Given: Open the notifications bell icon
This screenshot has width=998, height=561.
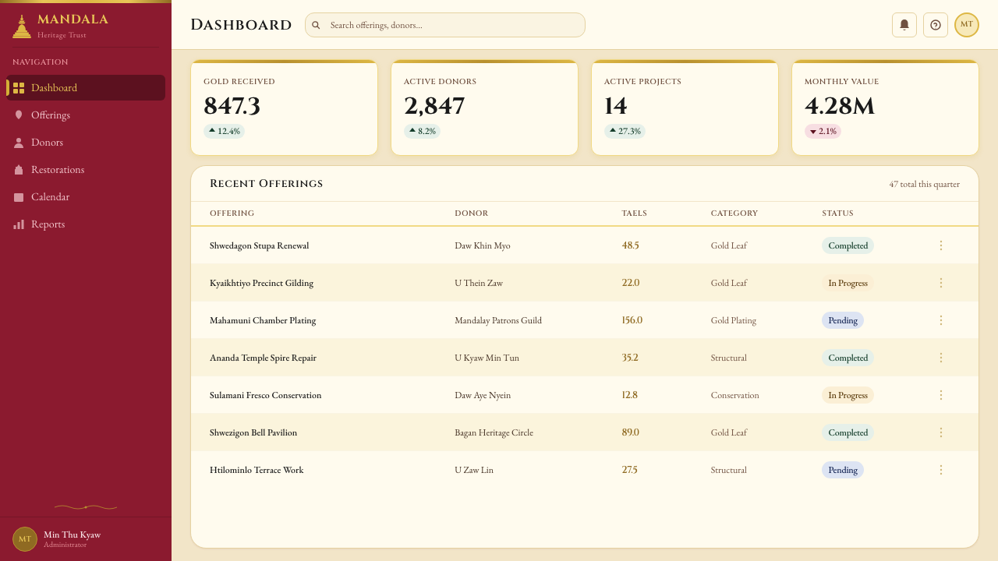Looking at the screenshot, I should click(x=904, y=25).
